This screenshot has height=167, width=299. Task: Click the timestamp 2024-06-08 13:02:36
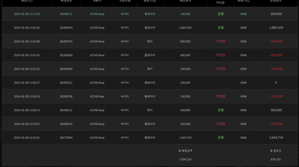pyautogui.click(x=27, y=28)
